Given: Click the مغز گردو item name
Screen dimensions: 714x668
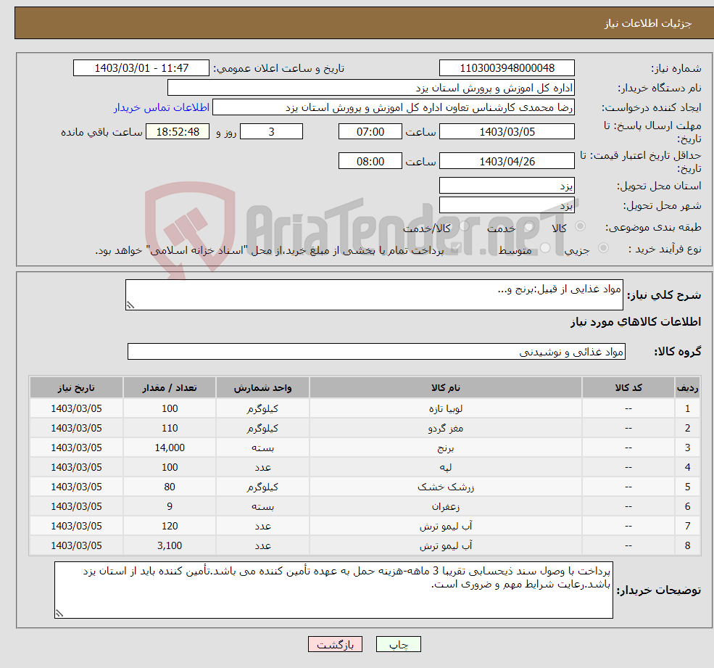Looking at the screenshot, I should click(445, 429).
